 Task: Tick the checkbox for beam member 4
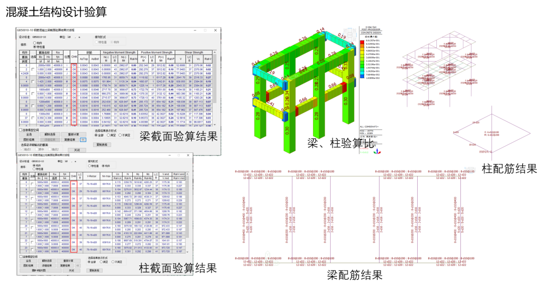33,81
